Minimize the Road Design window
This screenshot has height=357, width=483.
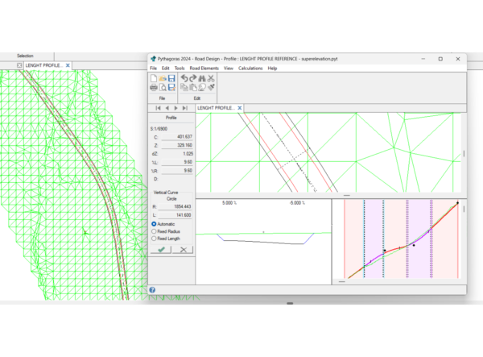(423, 59)
